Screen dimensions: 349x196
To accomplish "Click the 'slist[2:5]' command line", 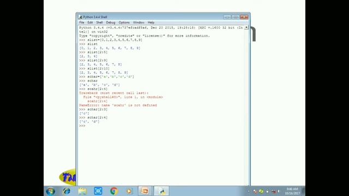I will tap(93, 52).
